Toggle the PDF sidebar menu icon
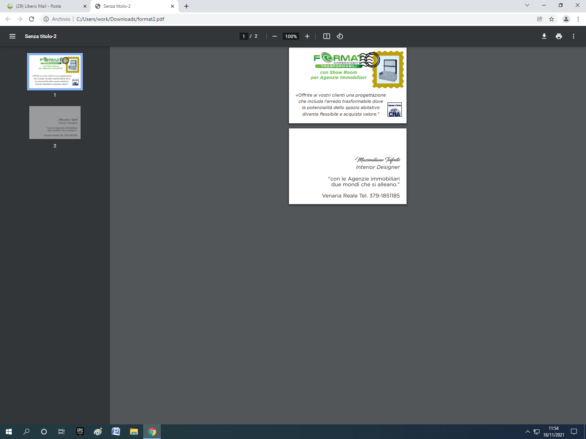 (x=12, y=36)
